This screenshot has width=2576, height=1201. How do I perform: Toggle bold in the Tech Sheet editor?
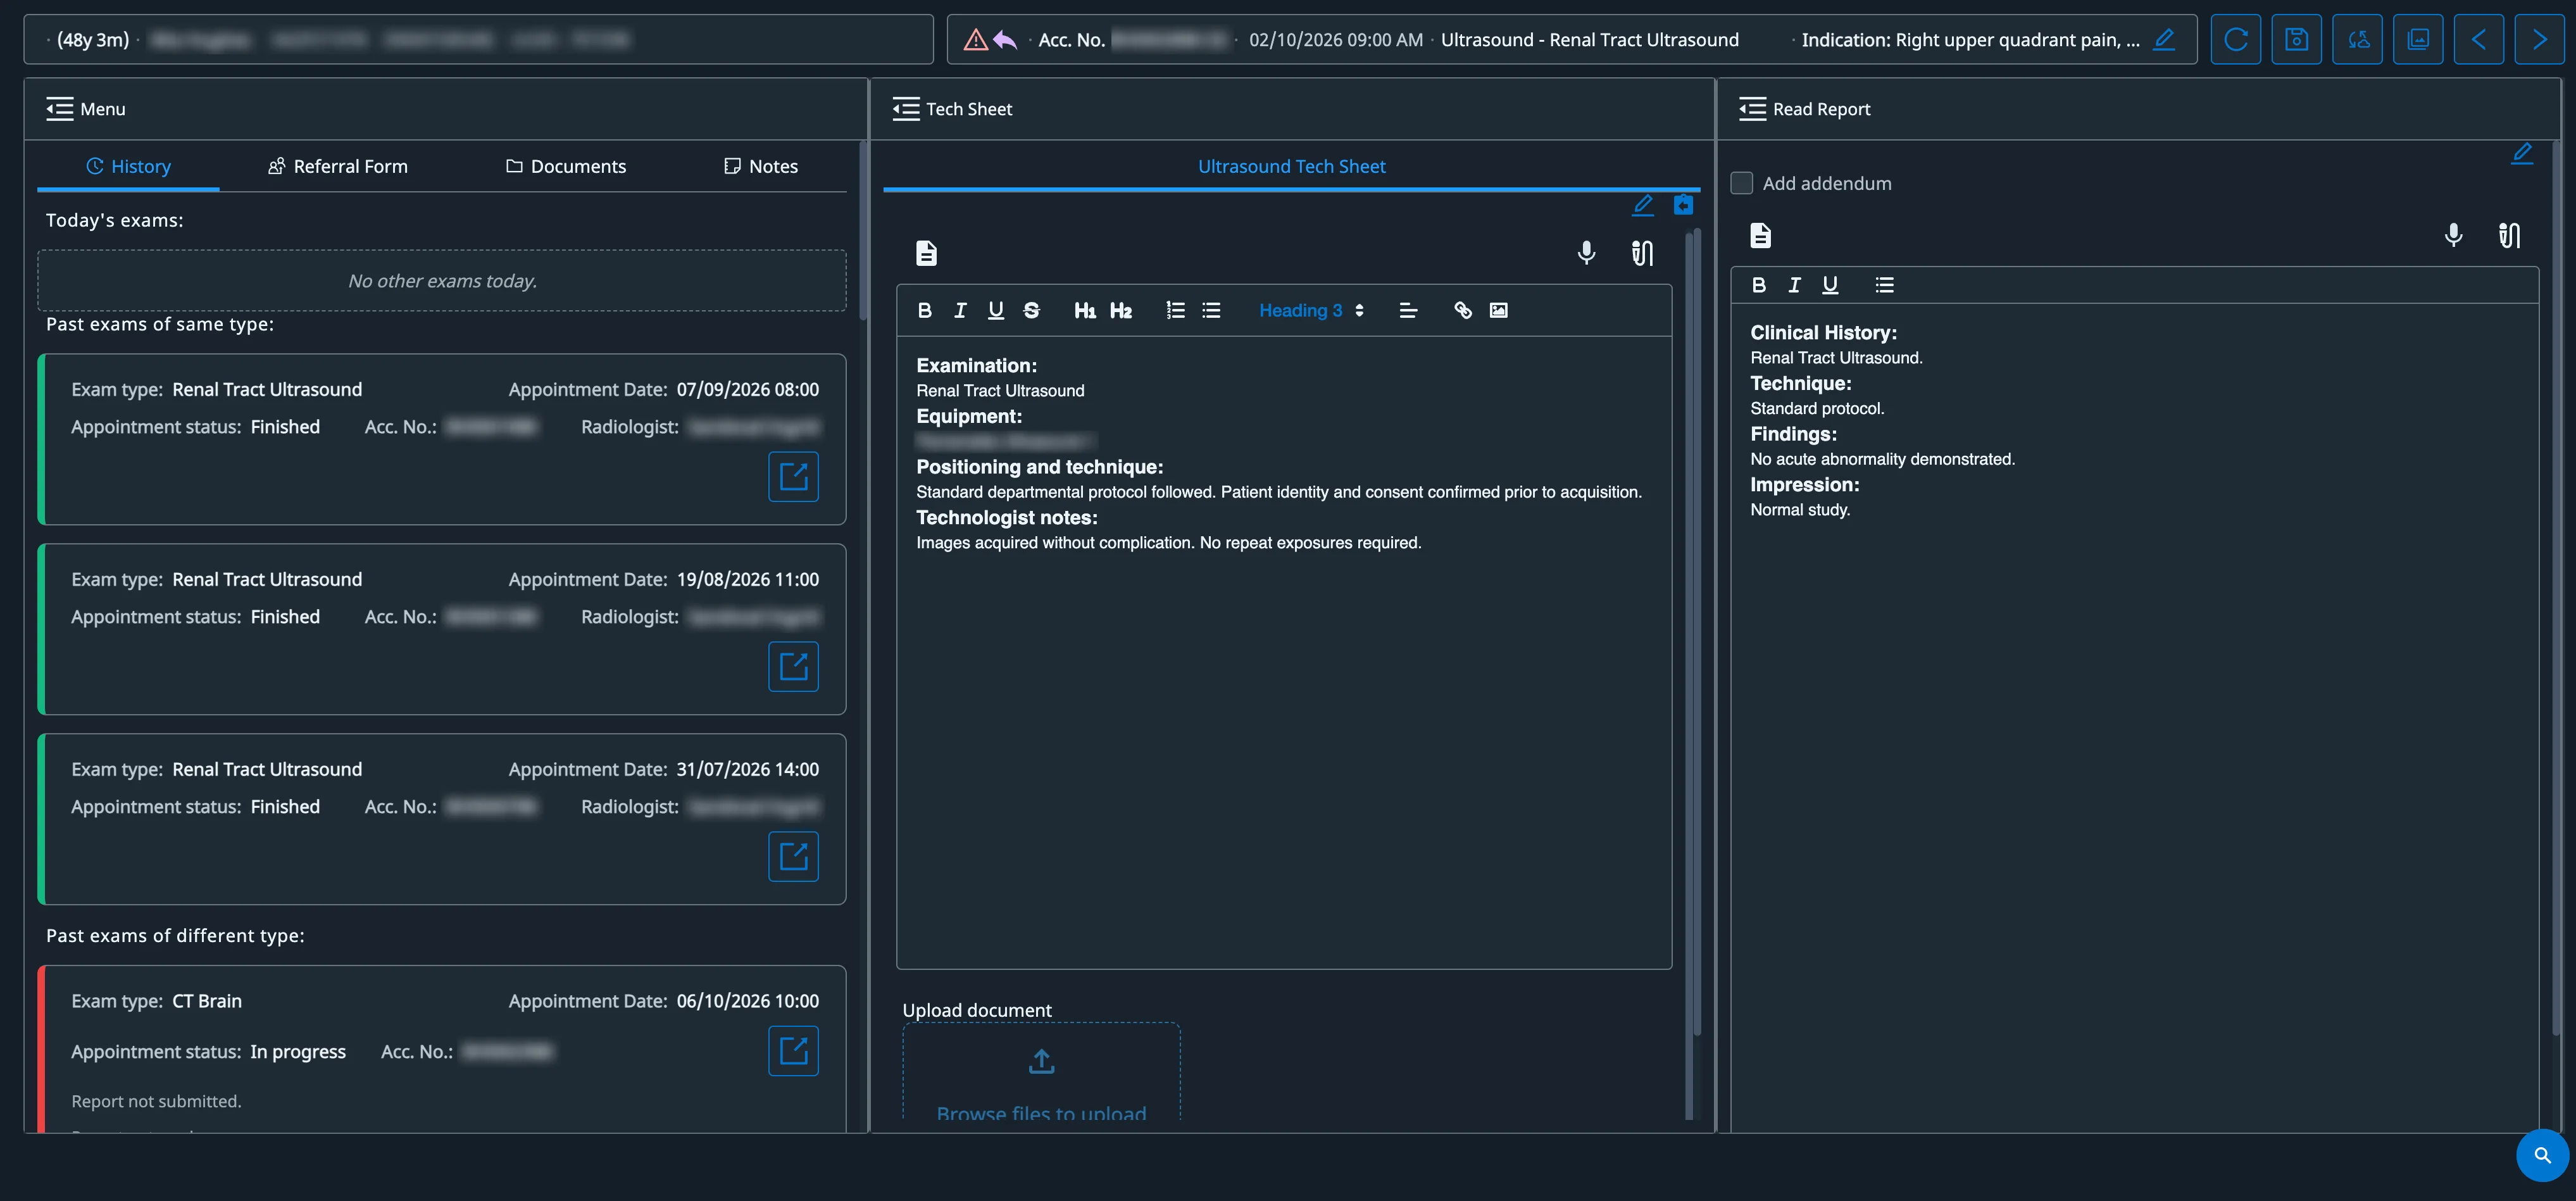(924, 310)
